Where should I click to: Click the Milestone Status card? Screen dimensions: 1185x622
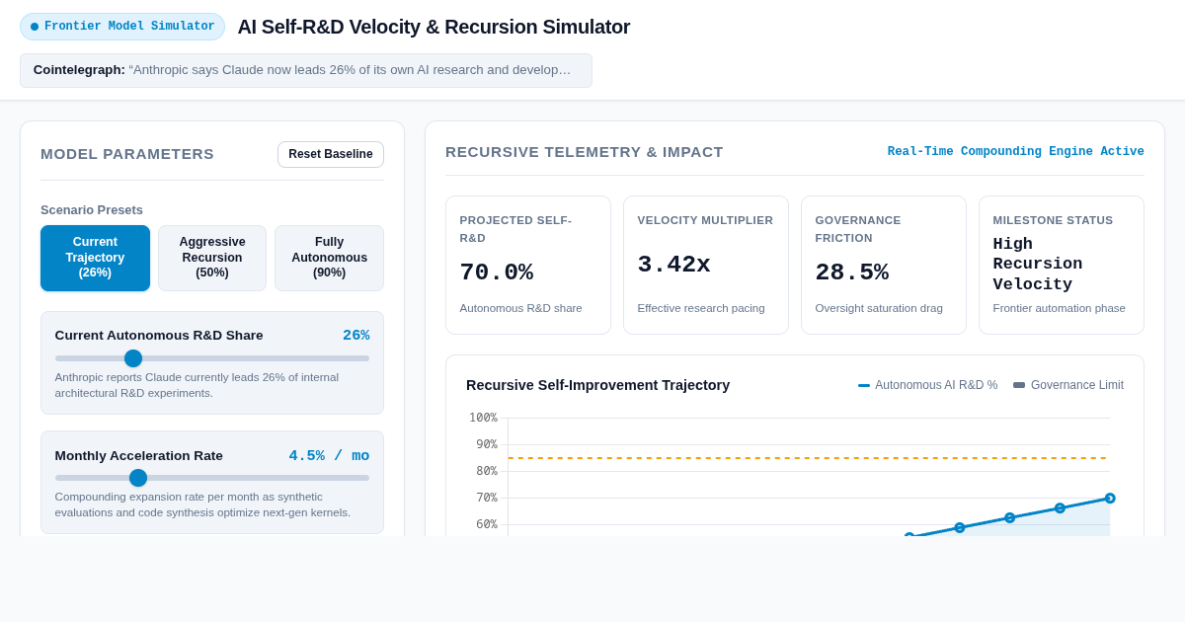click(1062, 265)
